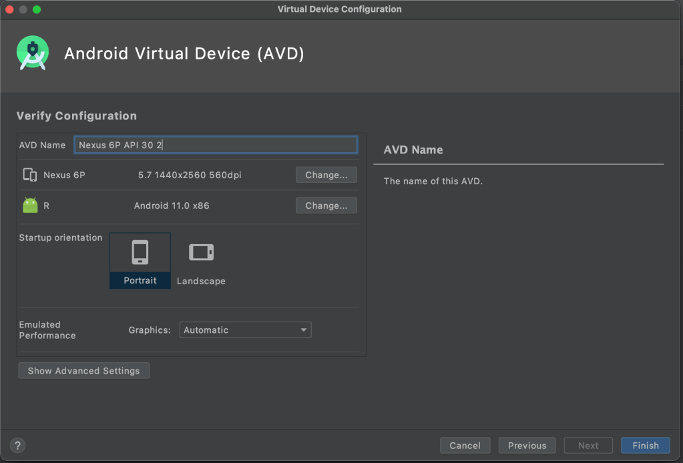Click the AVD Name text field

pyautogui.click(x=216, y=145)
